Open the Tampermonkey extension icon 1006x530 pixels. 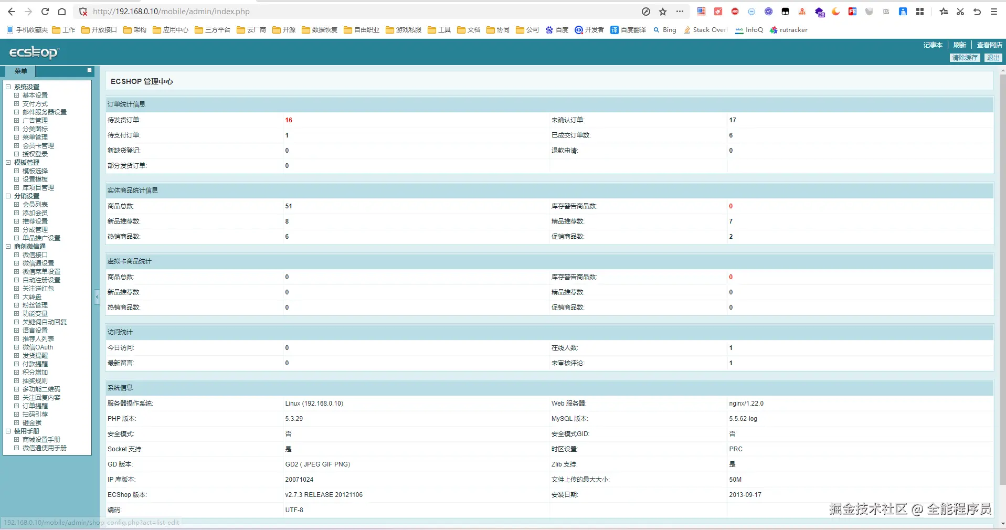point(786,12)
